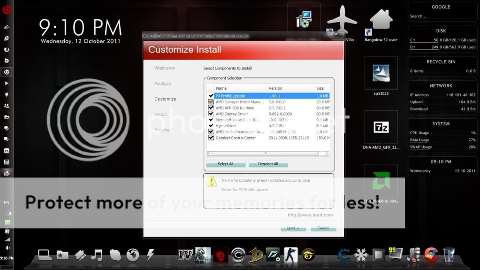Viewport: 480px width, 270px height.
Task: Open the Bangalow 32 scale house shortcut
Action: pyautogui.click(x=381, y=22)
